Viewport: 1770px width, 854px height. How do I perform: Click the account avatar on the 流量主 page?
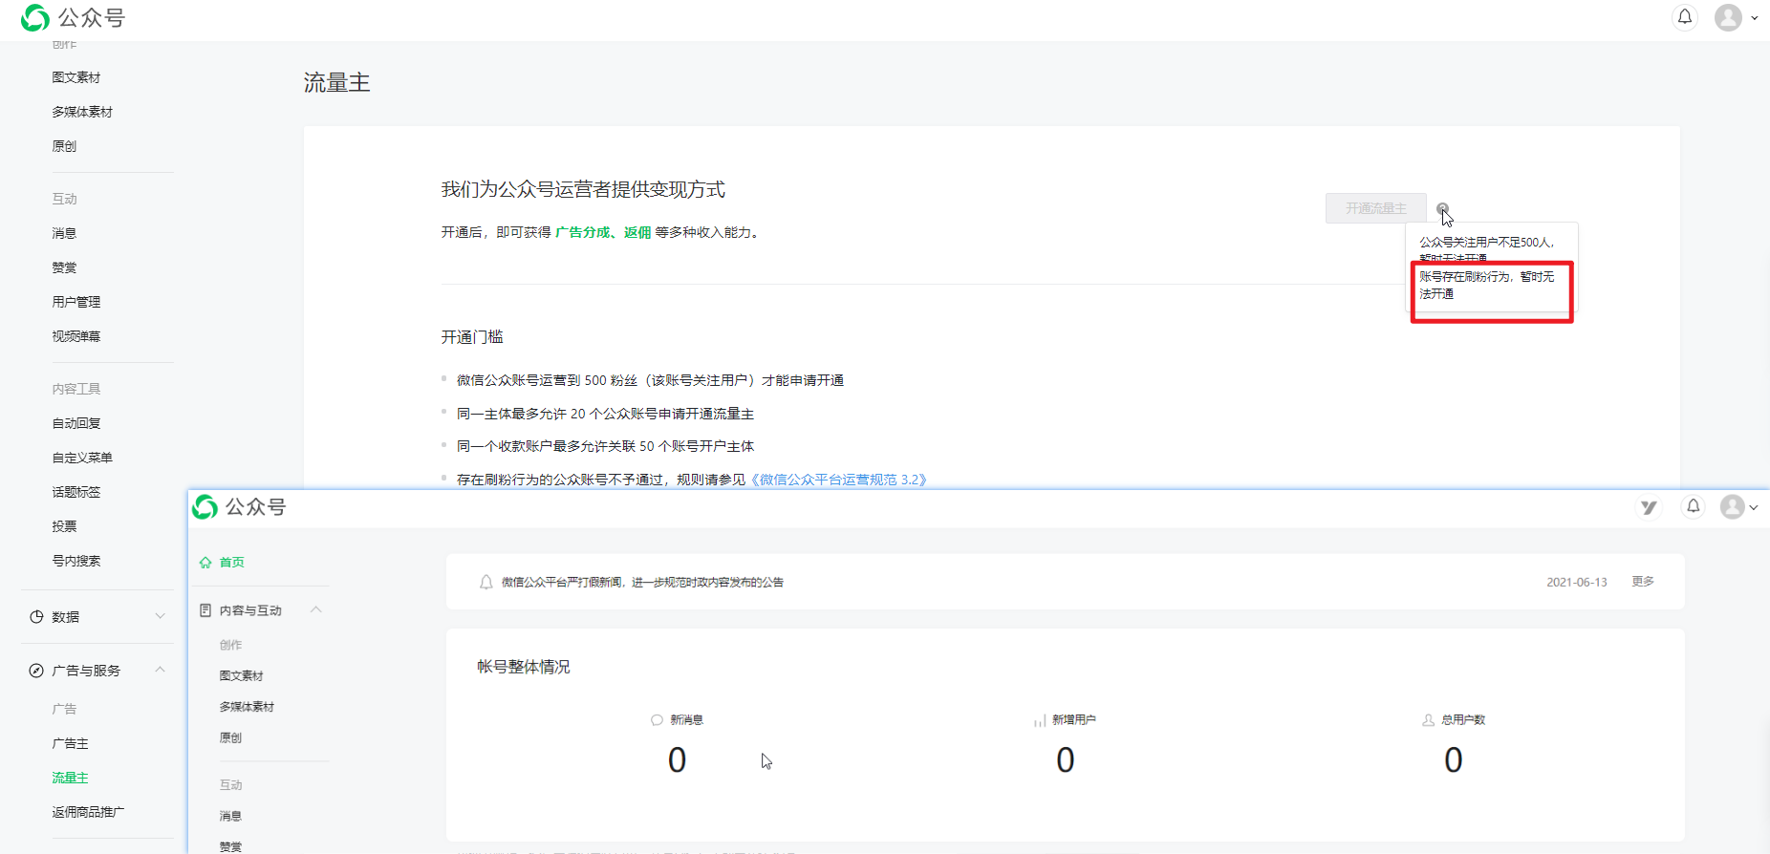[x=1728, y=17]
